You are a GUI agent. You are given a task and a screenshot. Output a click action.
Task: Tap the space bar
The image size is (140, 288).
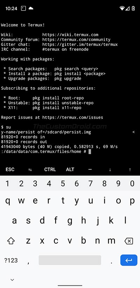point(70,260)
